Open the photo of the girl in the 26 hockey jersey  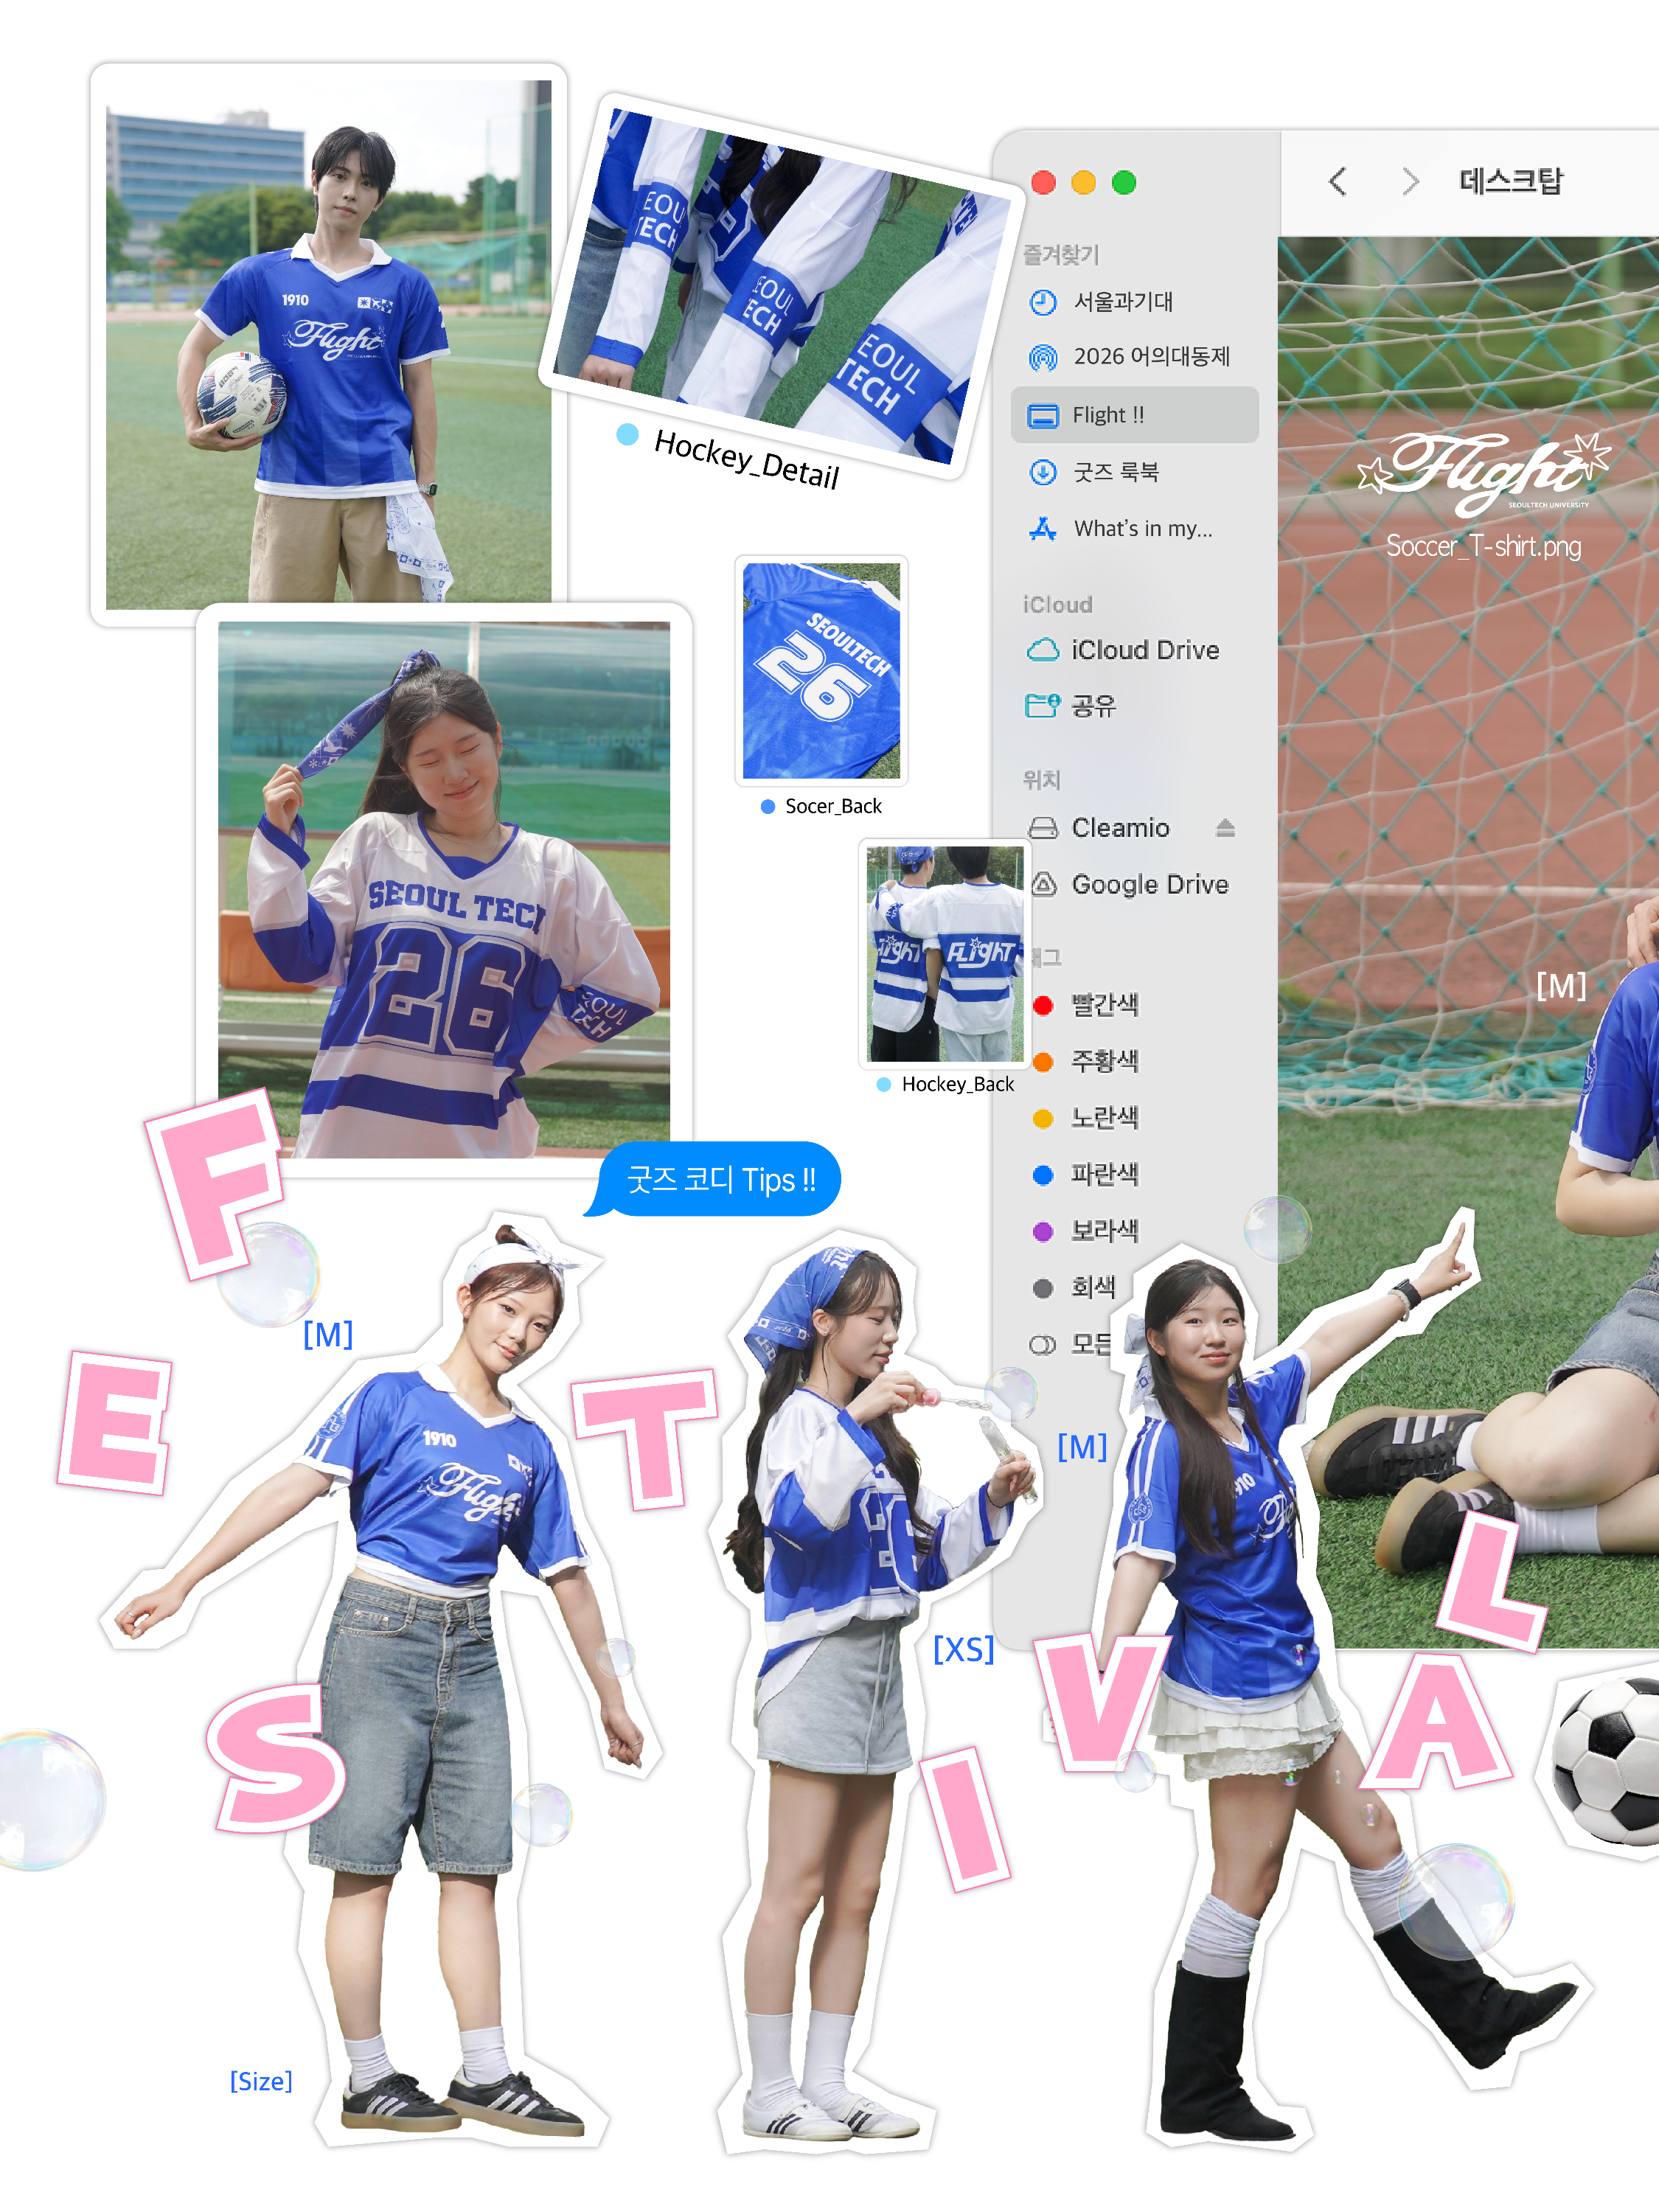click(x=444, y=890)
